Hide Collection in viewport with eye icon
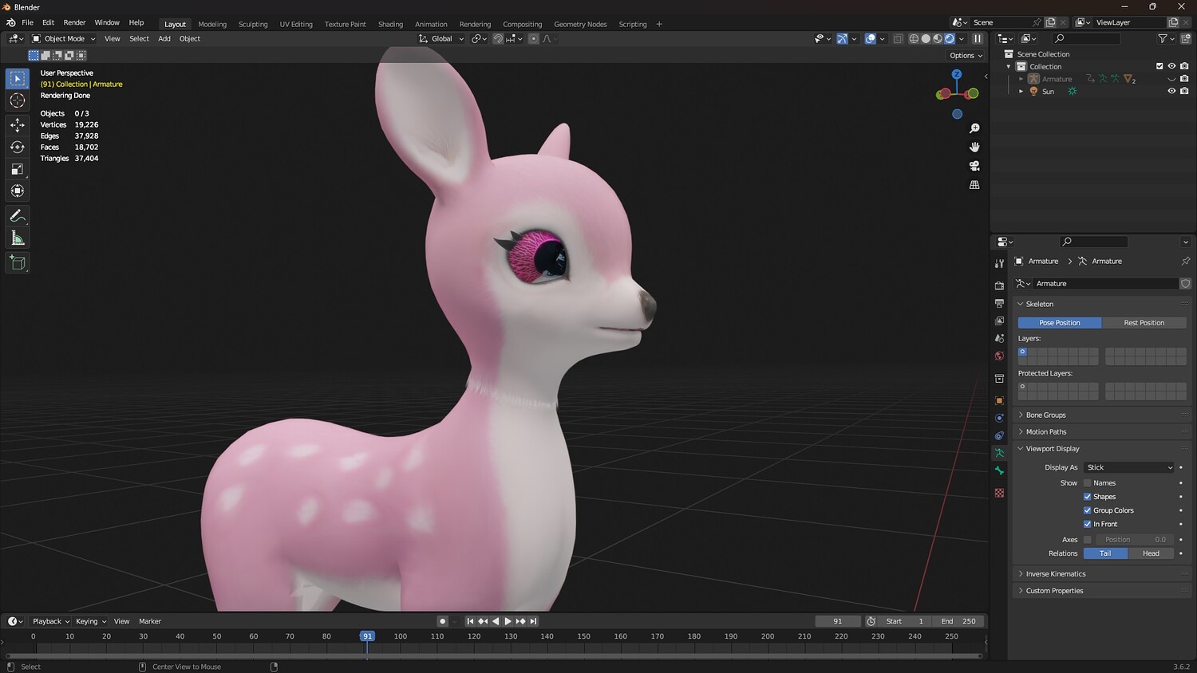Image resolution: width=1197 pixels, height=673 pixels. pos(1171,66)
